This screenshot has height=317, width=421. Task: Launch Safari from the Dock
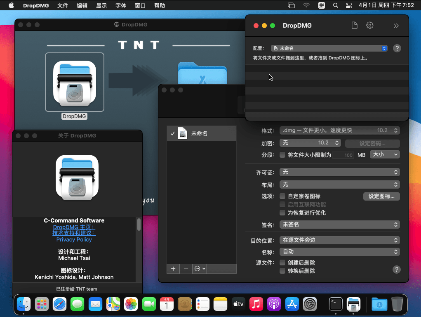click(x=59, y=304)
